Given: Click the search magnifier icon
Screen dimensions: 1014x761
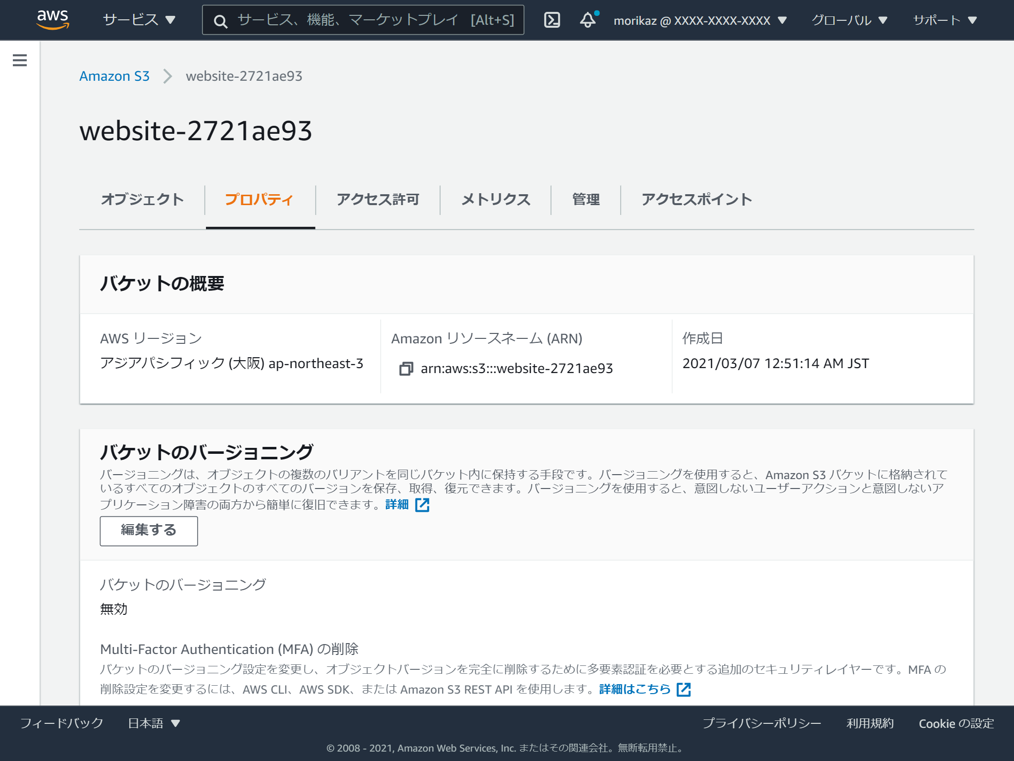Looking at the screenshot, I should [220, 21].
